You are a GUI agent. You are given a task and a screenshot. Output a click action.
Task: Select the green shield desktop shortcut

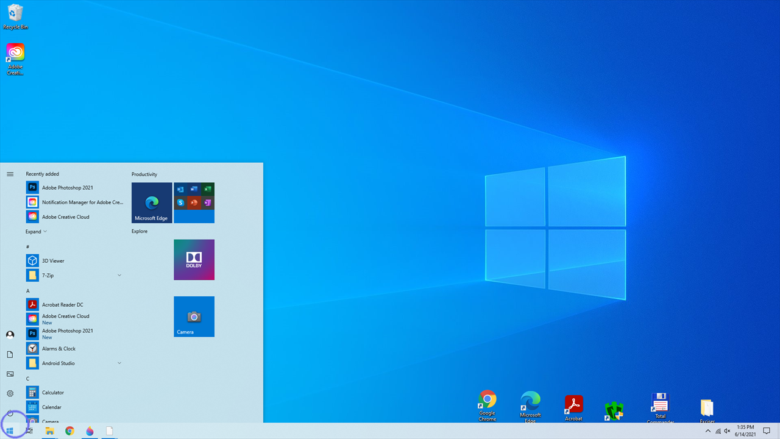614,412
